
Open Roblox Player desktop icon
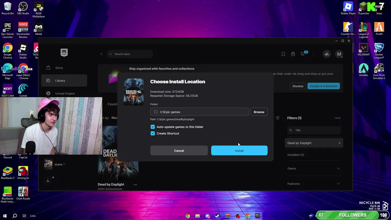pos(348,8)
